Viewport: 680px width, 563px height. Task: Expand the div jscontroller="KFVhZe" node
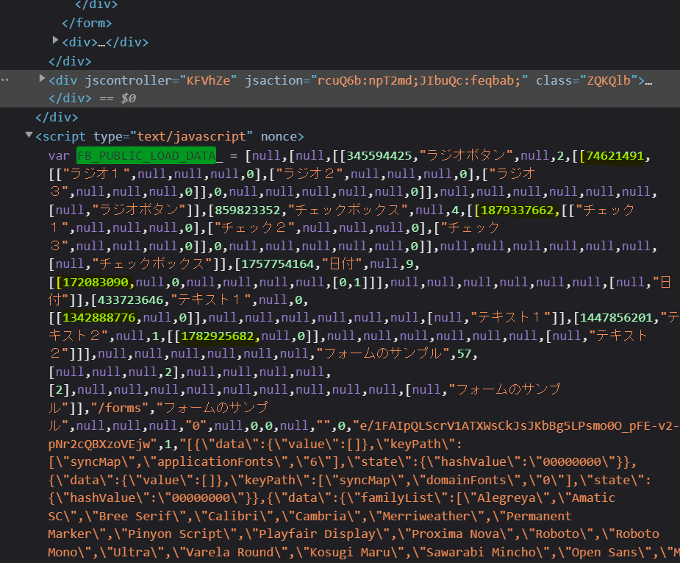[x=42, y=79]
